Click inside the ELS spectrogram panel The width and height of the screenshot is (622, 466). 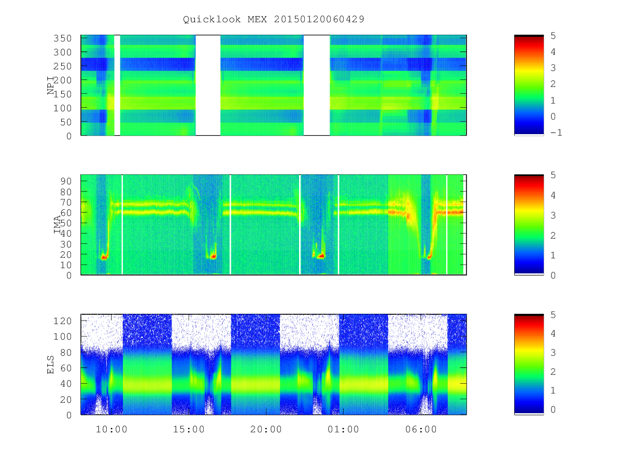click(x=274, y=364)
